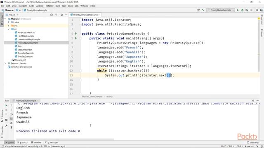Open the Navigate menu

[x=23, y=6]
